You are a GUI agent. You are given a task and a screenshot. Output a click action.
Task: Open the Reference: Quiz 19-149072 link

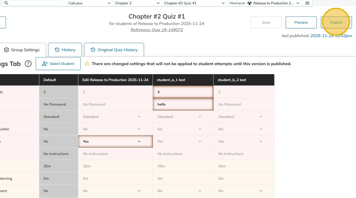coord(157,30)
